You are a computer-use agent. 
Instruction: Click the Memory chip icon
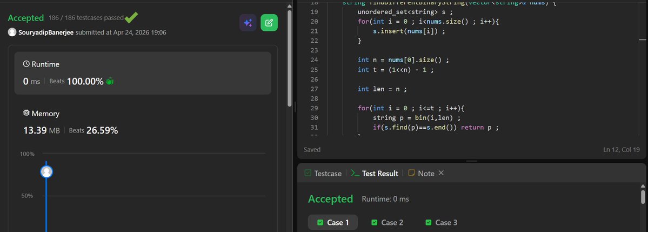26,114
